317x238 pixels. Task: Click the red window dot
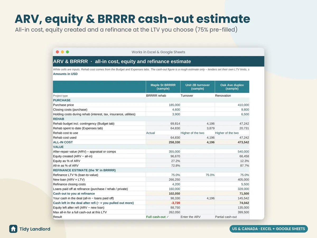point(57,52)
